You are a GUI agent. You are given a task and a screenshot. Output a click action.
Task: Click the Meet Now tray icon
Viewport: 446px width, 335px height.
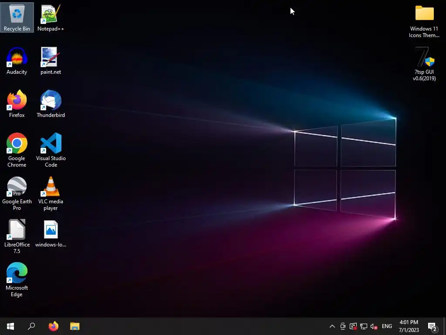coord(343,326)
